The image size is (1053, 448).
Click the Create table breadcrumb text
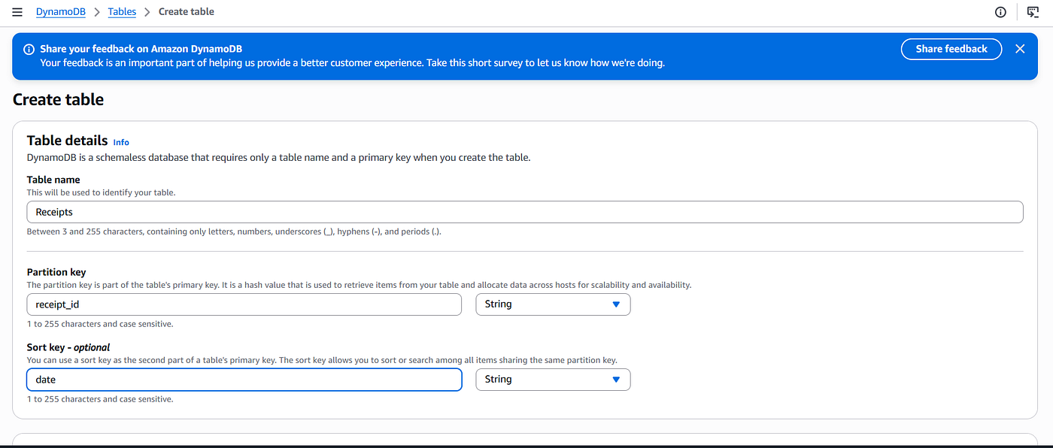pos(187,12)
